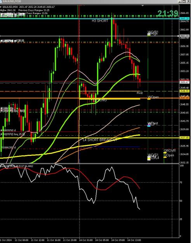Click the gray chart shift triangle marker
Screen dimensions: 191x243
pos(142,6)
